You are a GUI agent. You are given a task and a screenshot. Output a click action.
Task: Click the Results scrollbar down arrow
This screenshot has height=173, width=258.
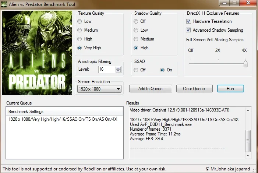tap(248, 155)
